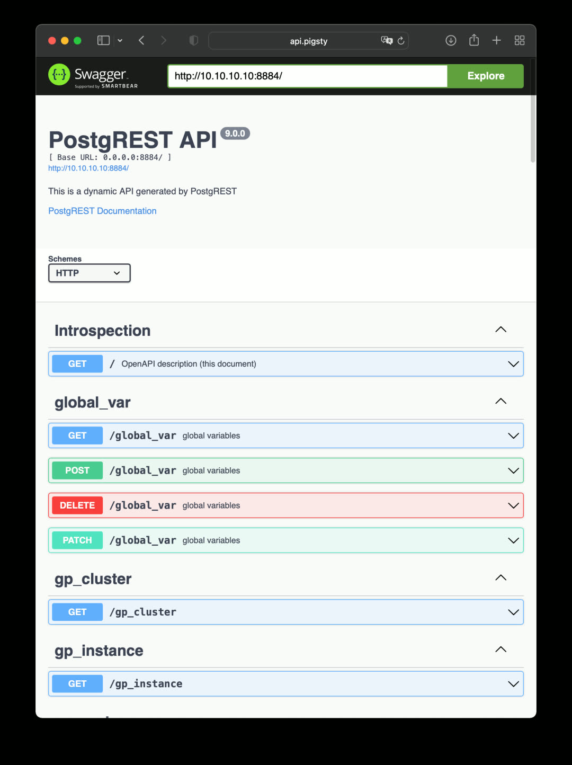Open the Schemes HTTP dropdown
Screen dimensions: 572x765
pyautogui.click(x=89, y=273)
